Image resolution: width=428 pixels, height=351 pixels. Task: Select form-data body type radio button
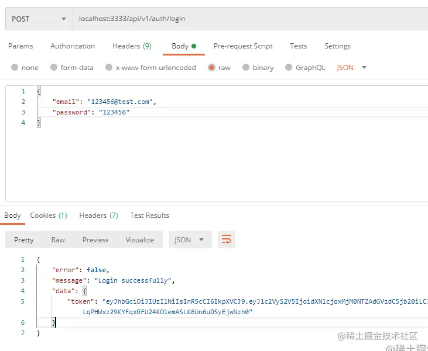pos(54,67)
